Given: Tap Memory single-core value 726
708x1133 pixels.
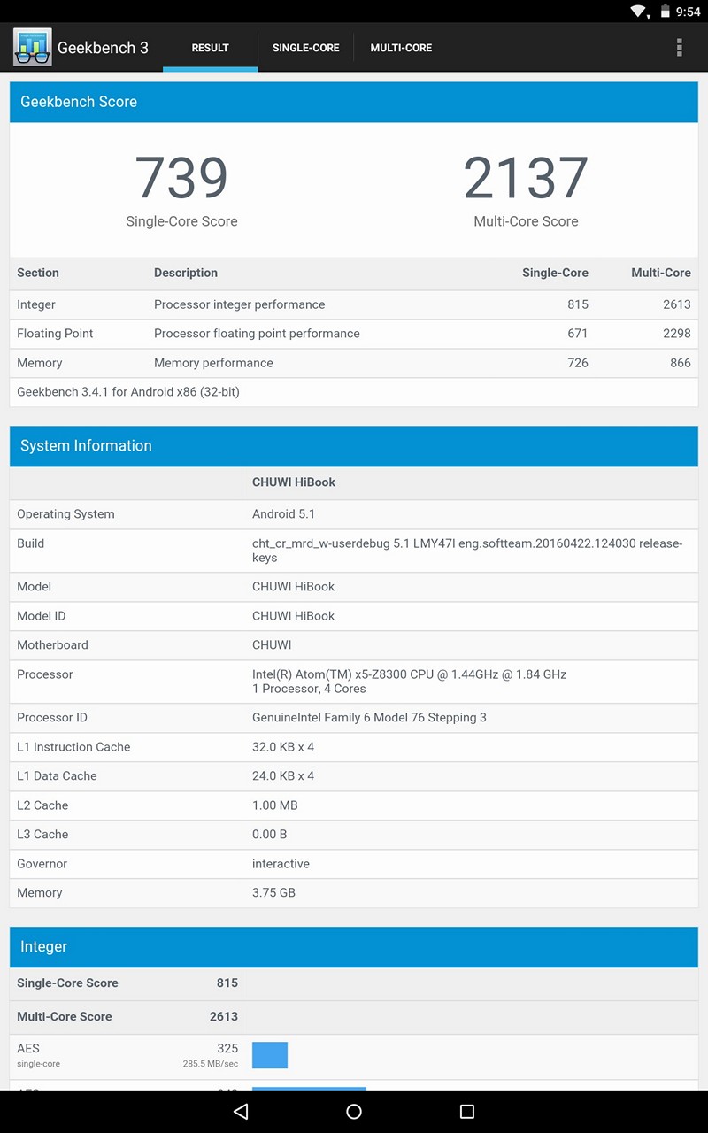Looking at the screenshot, I should 578,363.
